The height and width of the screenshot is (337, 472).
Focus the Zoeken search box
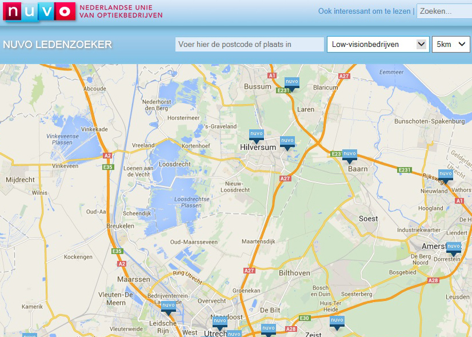444,11
